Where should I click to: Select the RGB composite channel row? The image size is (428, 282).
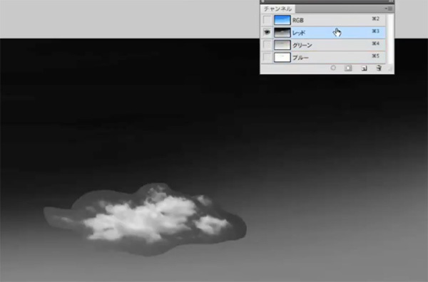323,20
